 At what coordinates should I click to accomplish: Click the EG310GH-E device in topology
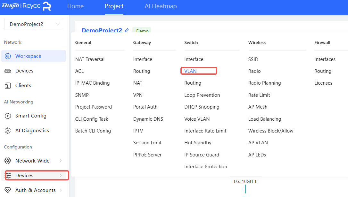[x=245, y=182]
